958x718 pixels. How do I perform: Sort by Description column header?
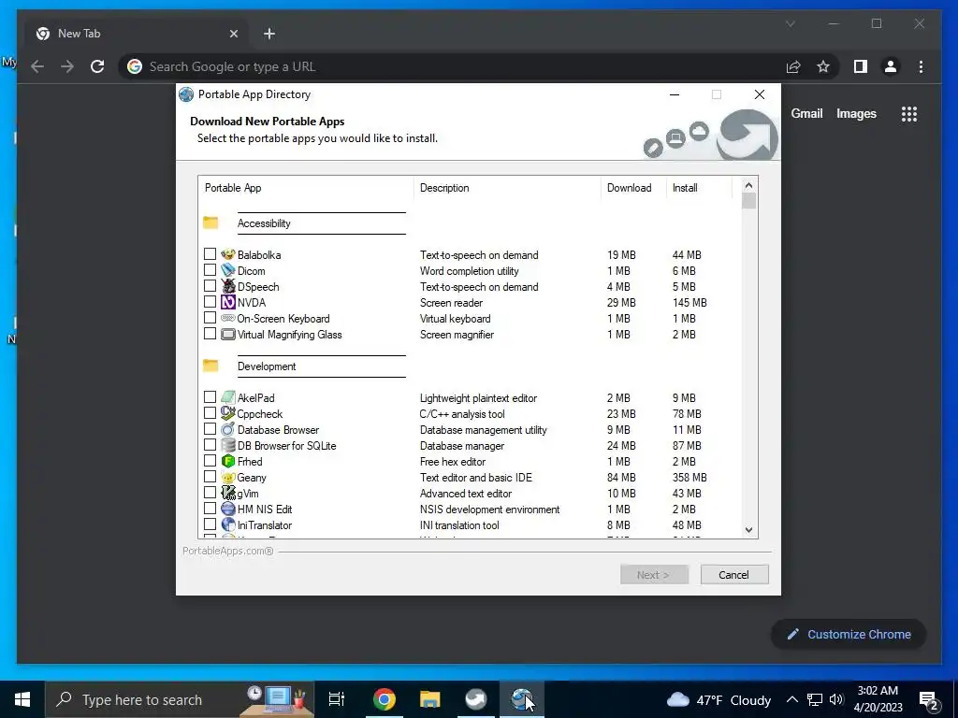[x=507, y=187]
